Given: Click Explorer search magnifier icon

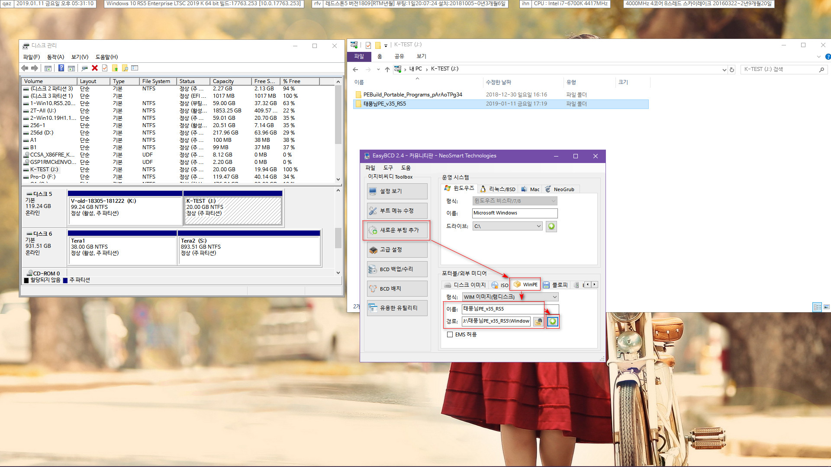Looking at the screenshot, I should click(x=821, y=69).
